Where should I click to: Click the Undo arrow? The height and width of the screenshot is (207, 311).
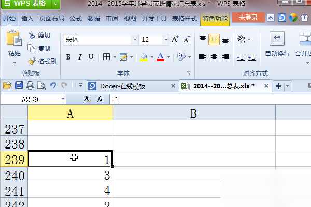[53, 85]
